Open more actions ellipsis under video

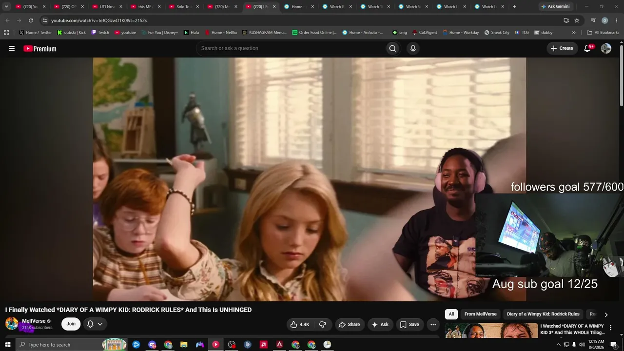tap(433, 324)
